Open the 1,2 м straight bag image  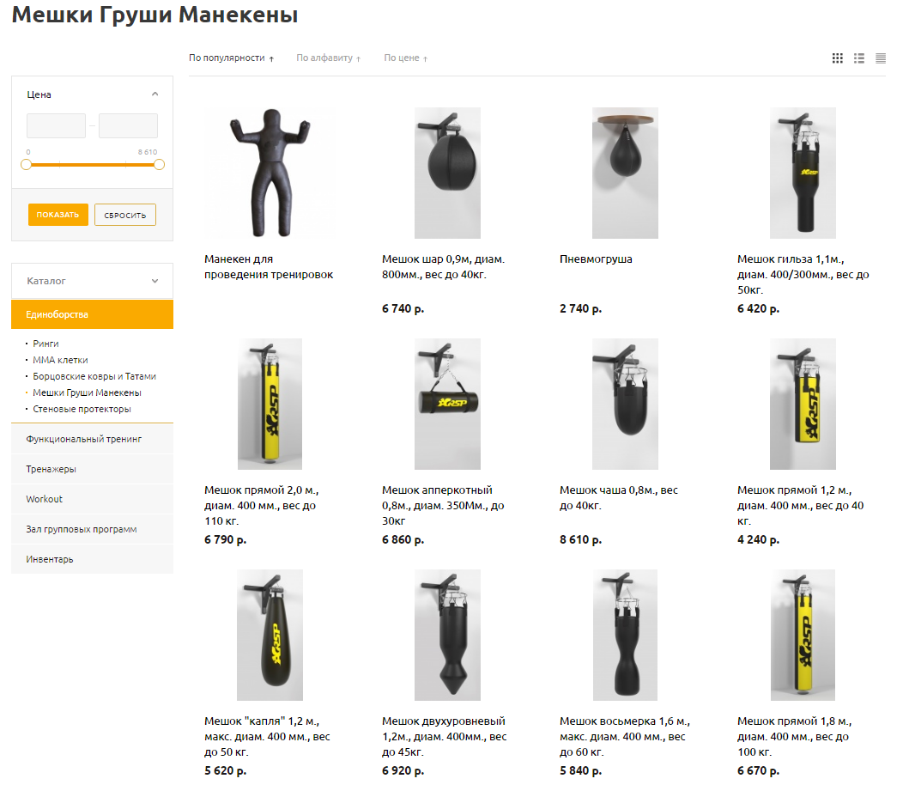pyautogui.click(x=803, y=404)
